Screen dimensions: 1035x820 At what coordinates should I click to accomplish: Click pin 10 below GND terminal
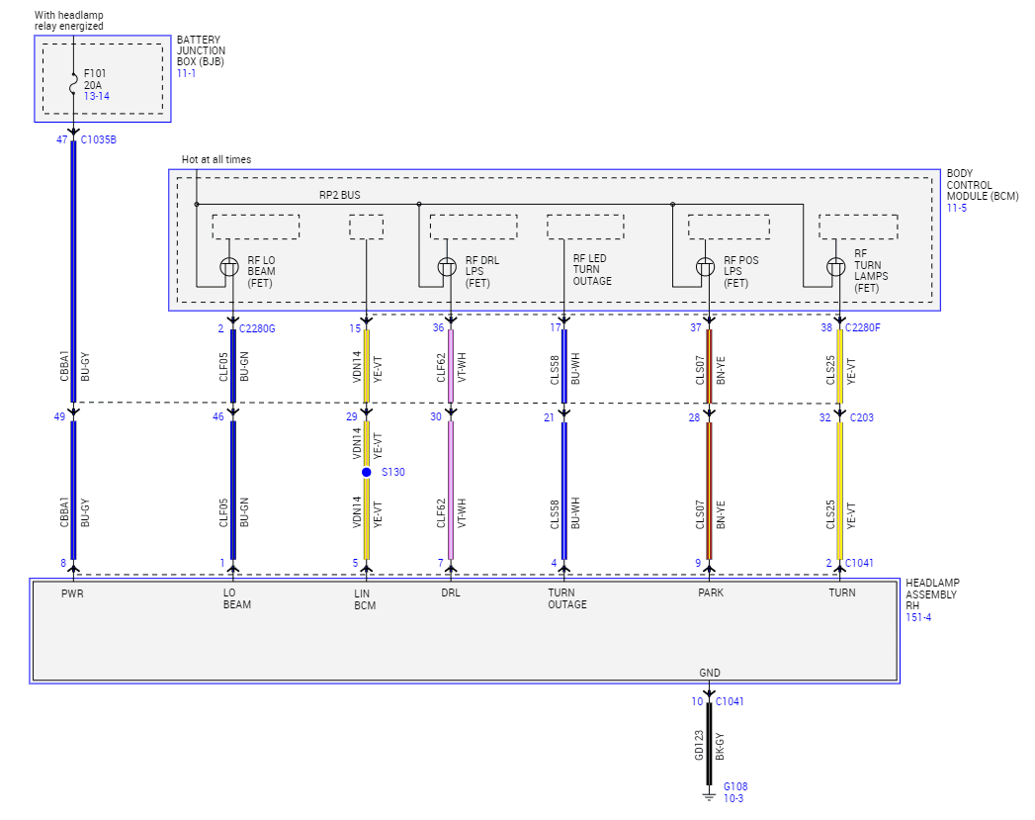point(697,702)
